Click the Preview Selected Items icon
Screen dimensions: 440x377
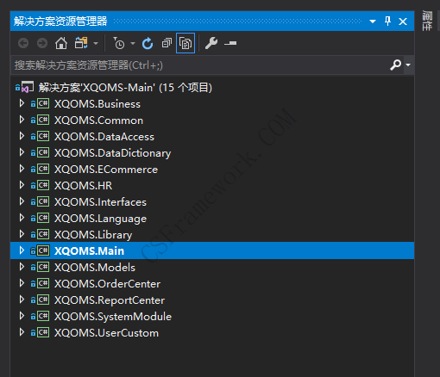tap(230, 43)
